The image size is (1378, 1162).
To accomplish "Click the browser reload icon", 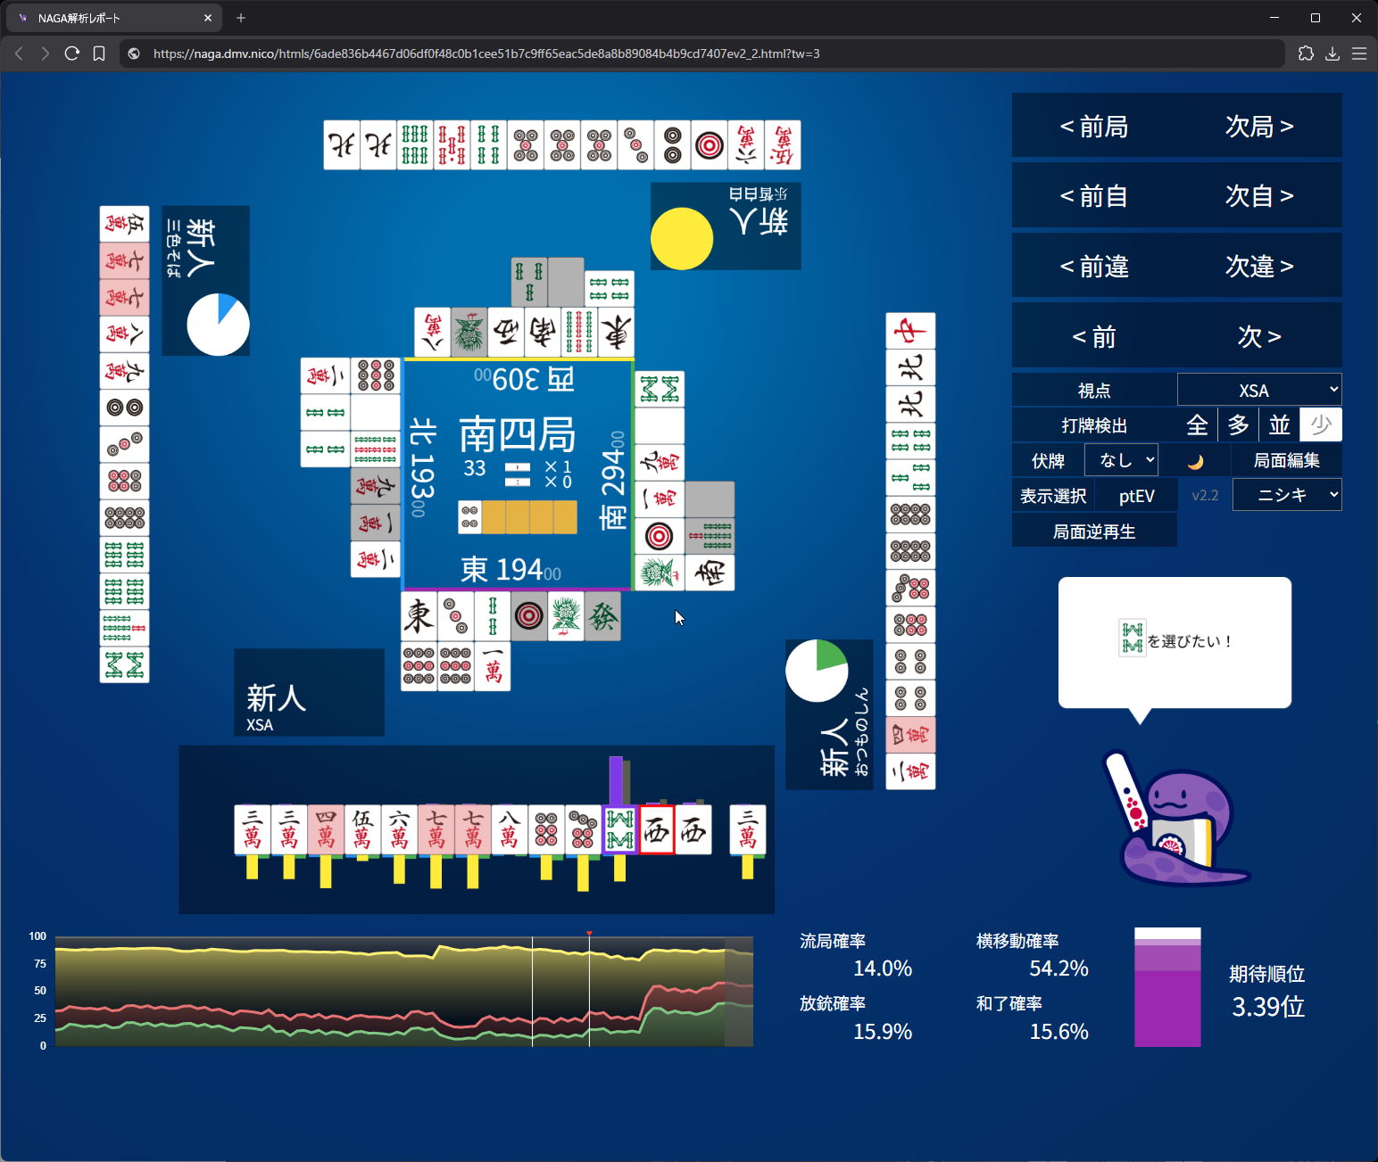I will point(72,54).
